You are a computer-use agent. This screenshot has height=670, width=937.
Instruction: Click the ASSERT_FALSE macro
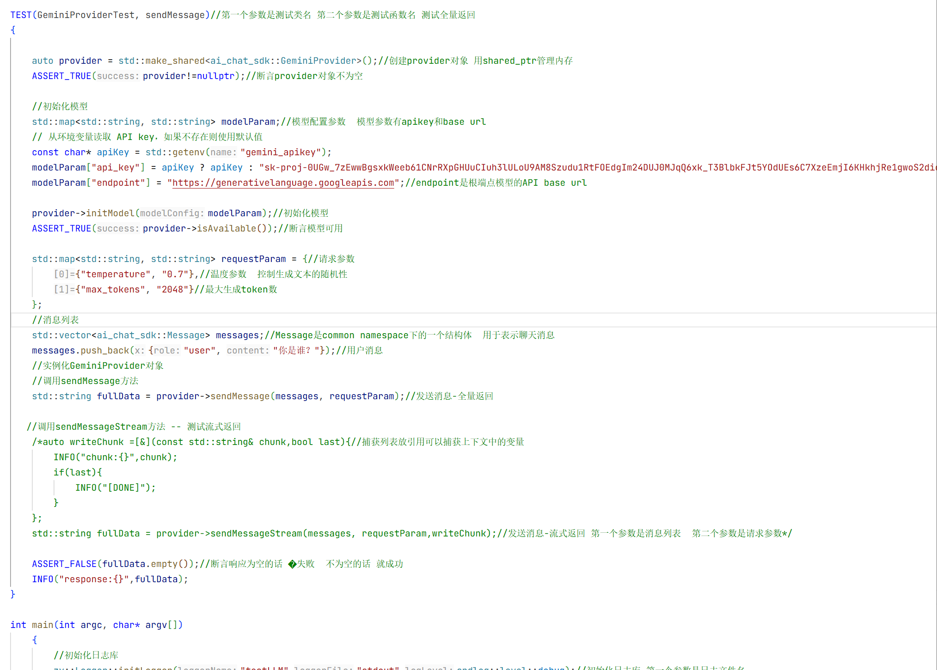(x=64, y=564)
